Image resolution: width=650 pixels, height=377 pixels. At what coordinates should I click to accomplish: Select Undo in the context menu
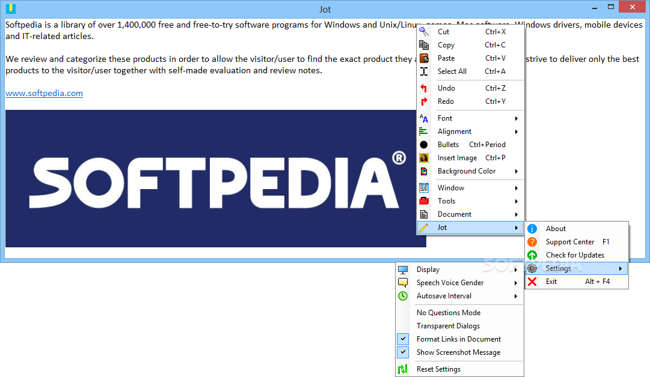pyautogui.click(x=470, y=88)
